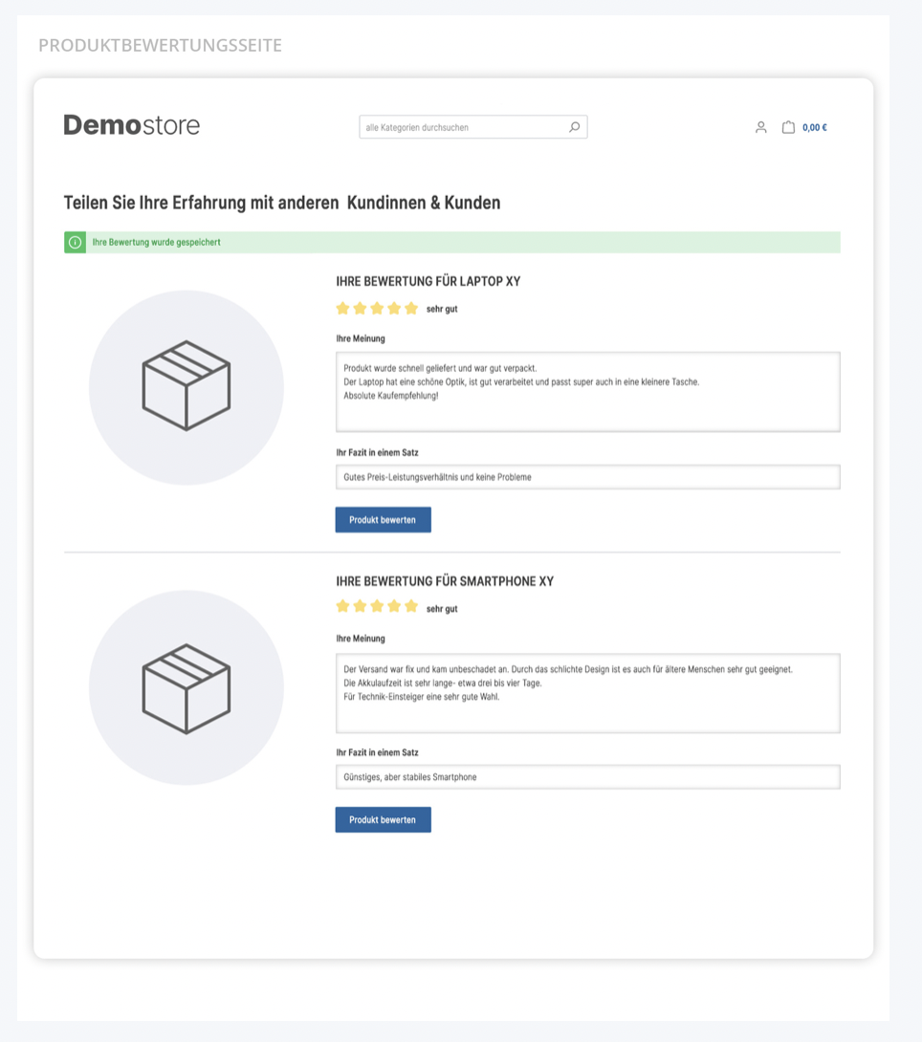The height and width of the screenshot is (1042, 922).
Task: Click the Smartphone XY opinion text area
Action: (x=587, y=693)
